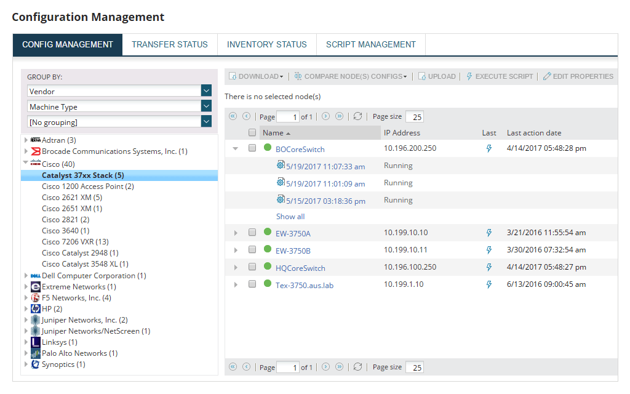The image size is (630, 394).
Task: Collapse the BOCoreSwitch row details
Action: 235,148
